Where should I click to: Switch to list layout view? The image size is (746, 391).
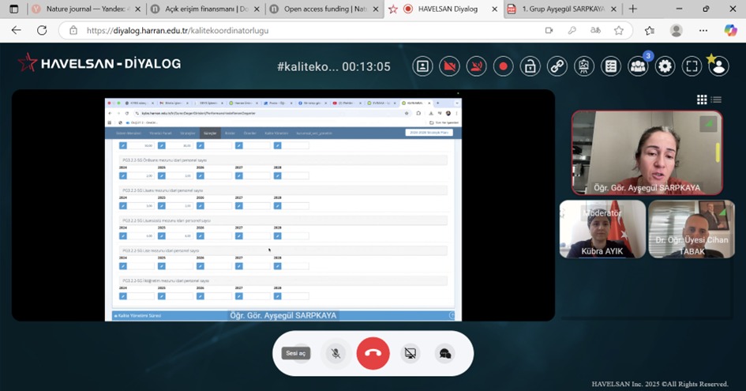click(x=716, y=100)
